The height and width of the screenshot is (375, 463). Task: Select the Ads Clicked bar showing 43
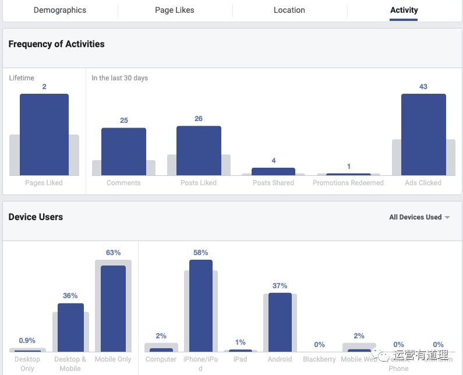423,135
